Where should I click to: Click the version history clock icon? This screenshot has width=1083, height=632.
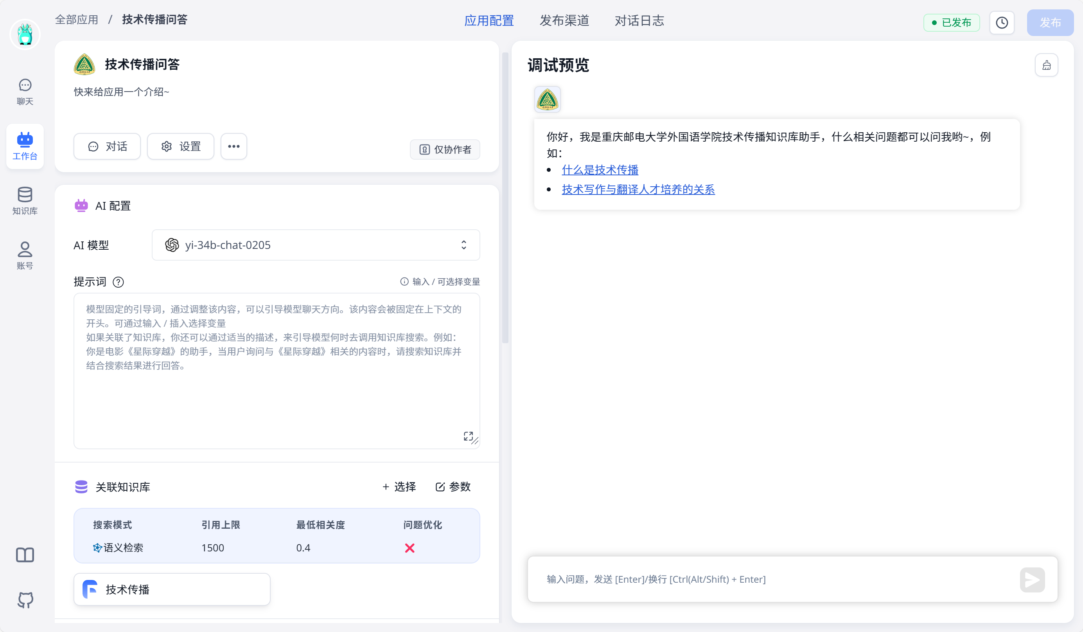click(1001, 22)
